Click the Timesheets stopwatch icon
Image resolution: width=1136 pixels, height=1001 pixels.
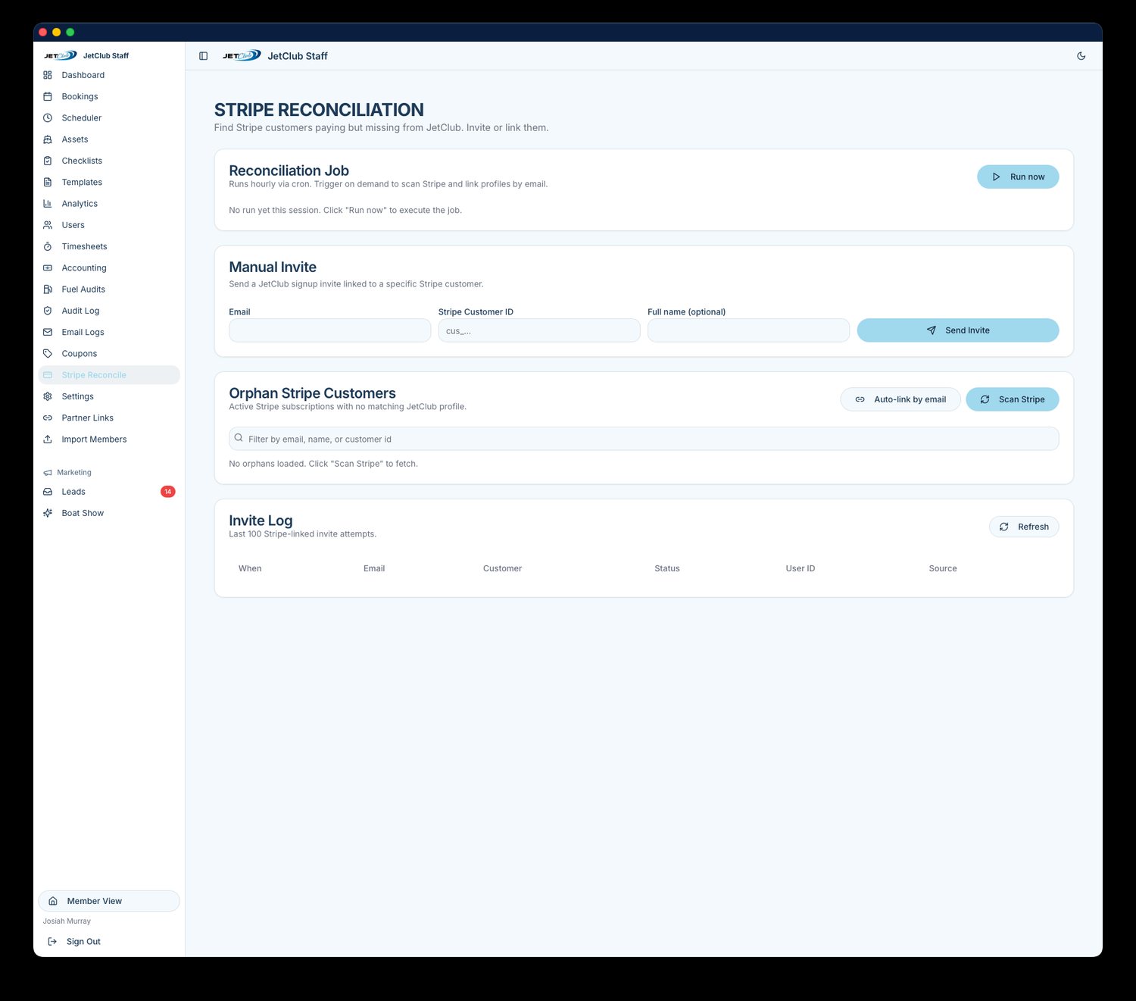coord(48,246)
